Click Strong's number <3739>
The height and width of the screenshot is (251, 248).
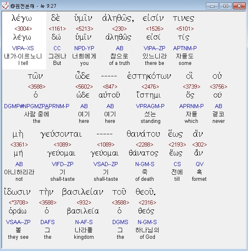click(192, 87)
